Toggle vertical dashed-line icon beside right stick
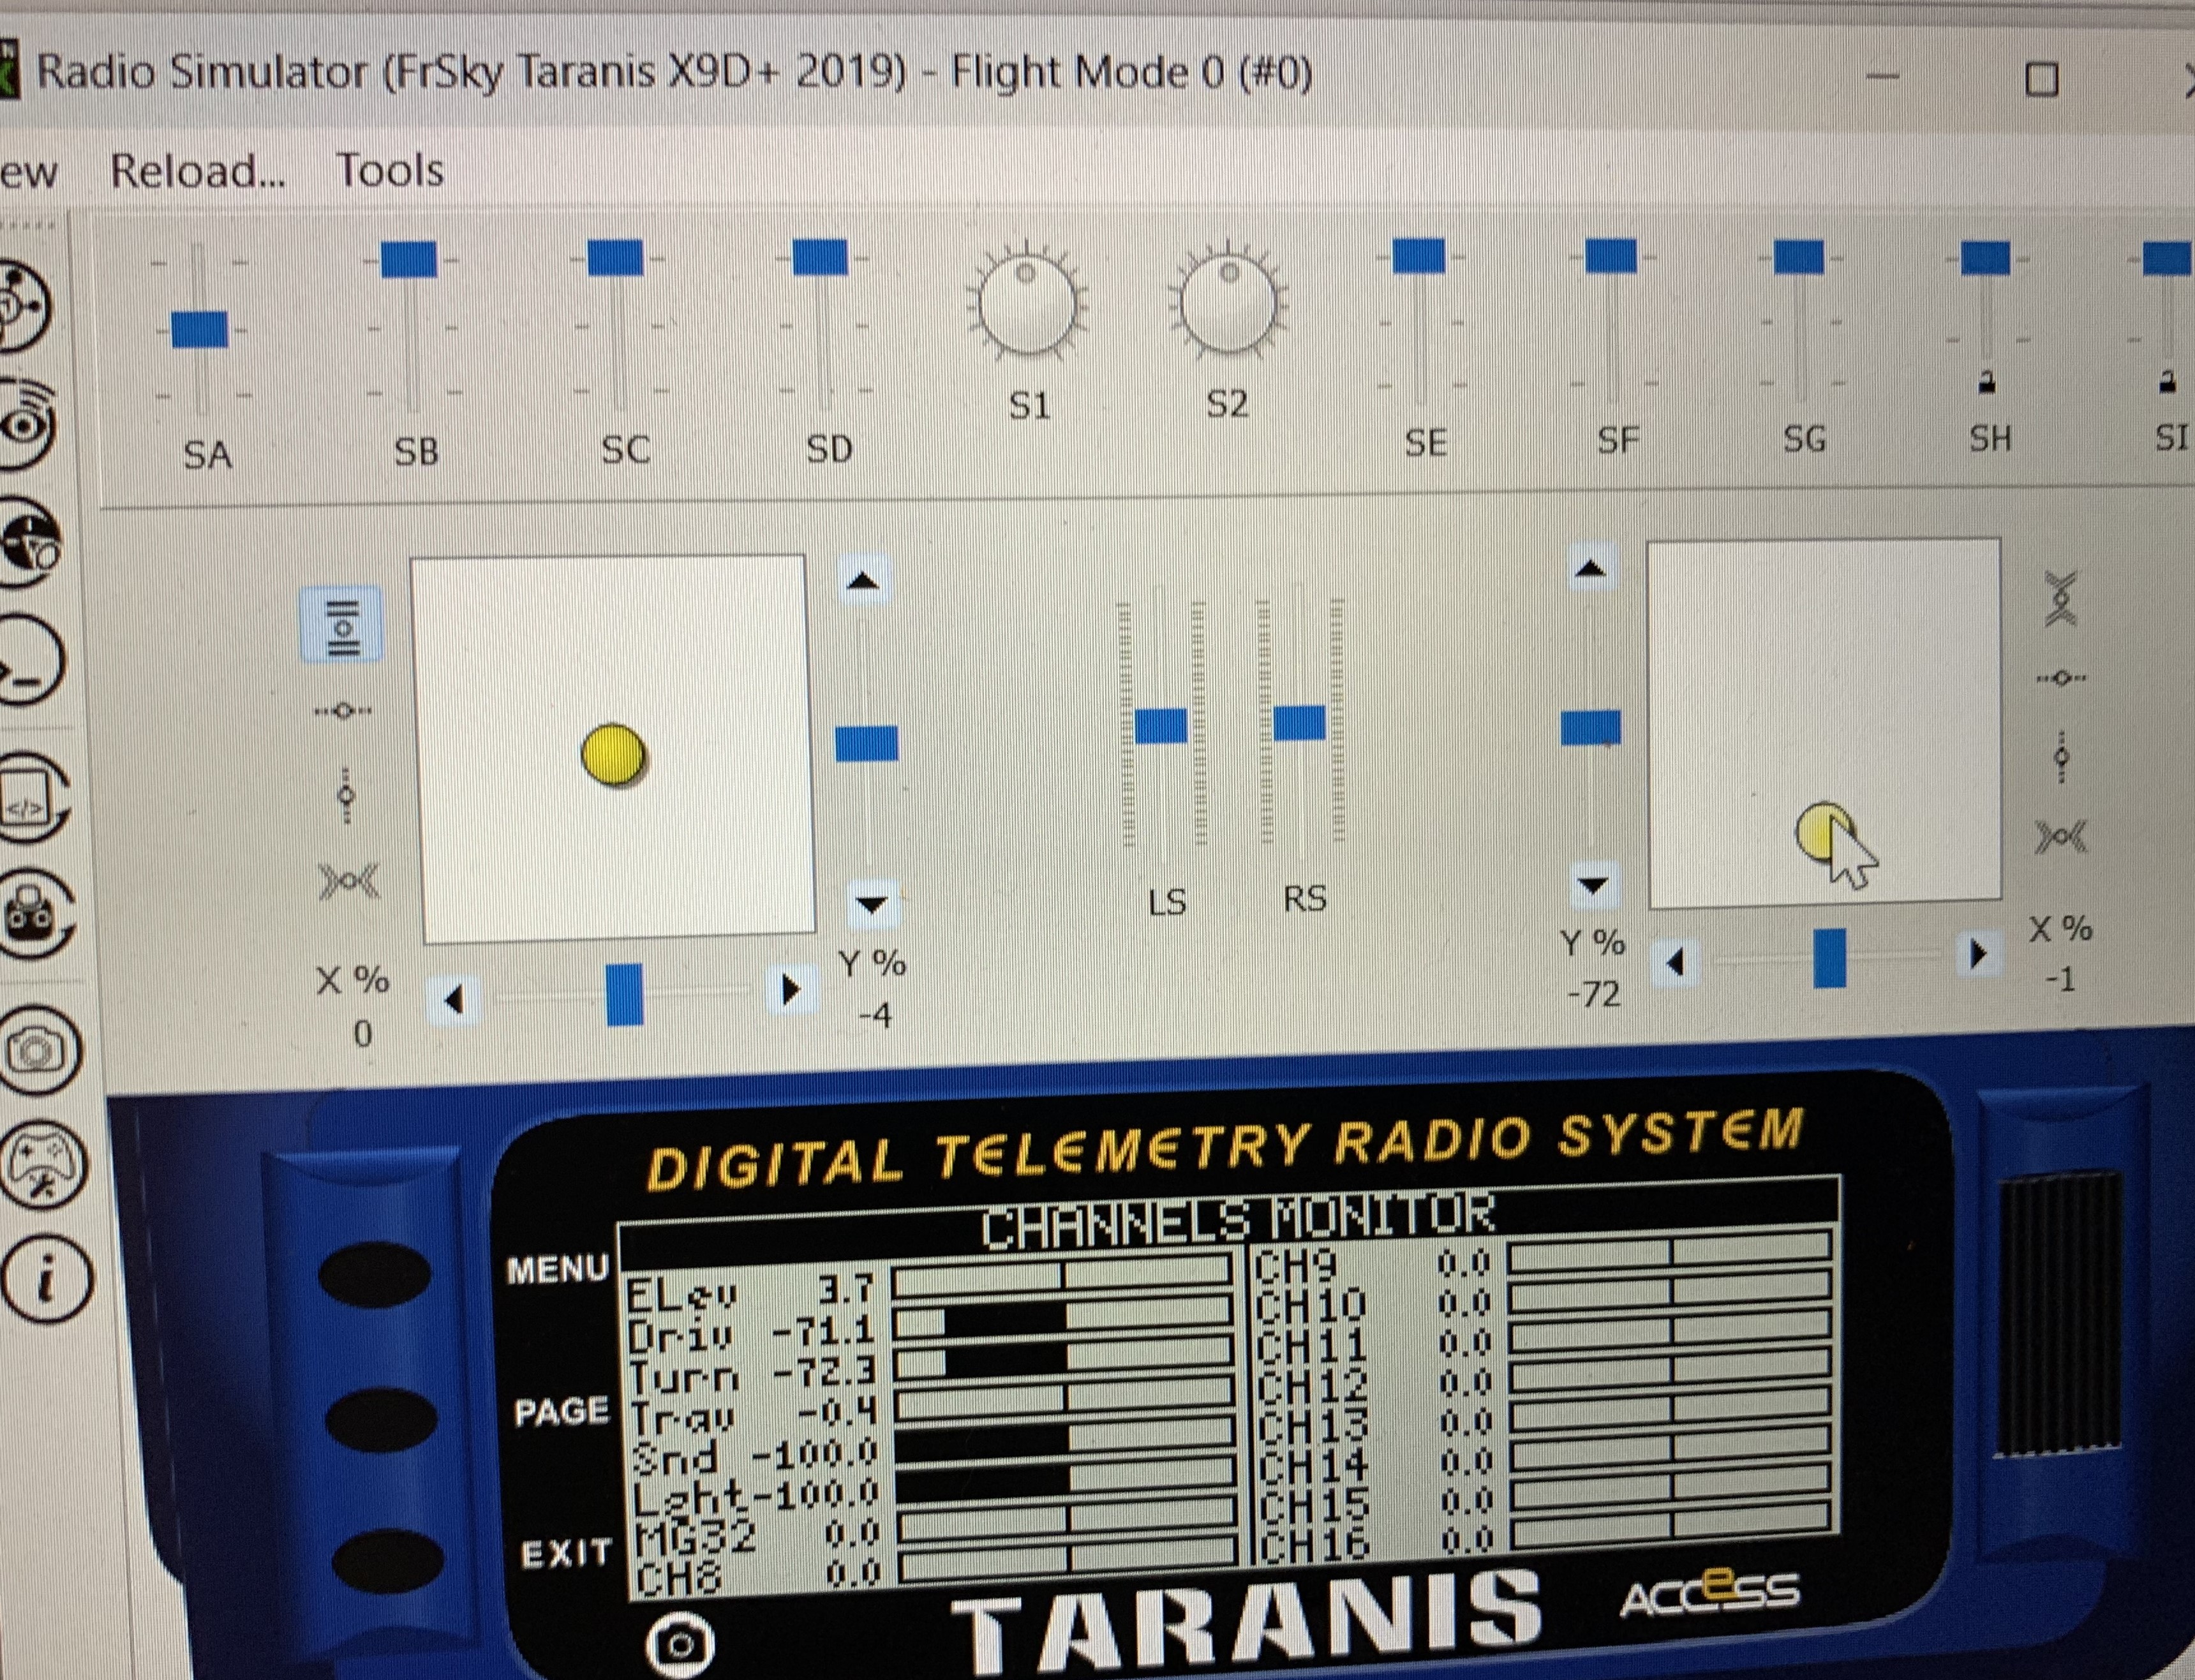The height and width of the screenshot is (1680, 2195). [x=2061, y=757]
